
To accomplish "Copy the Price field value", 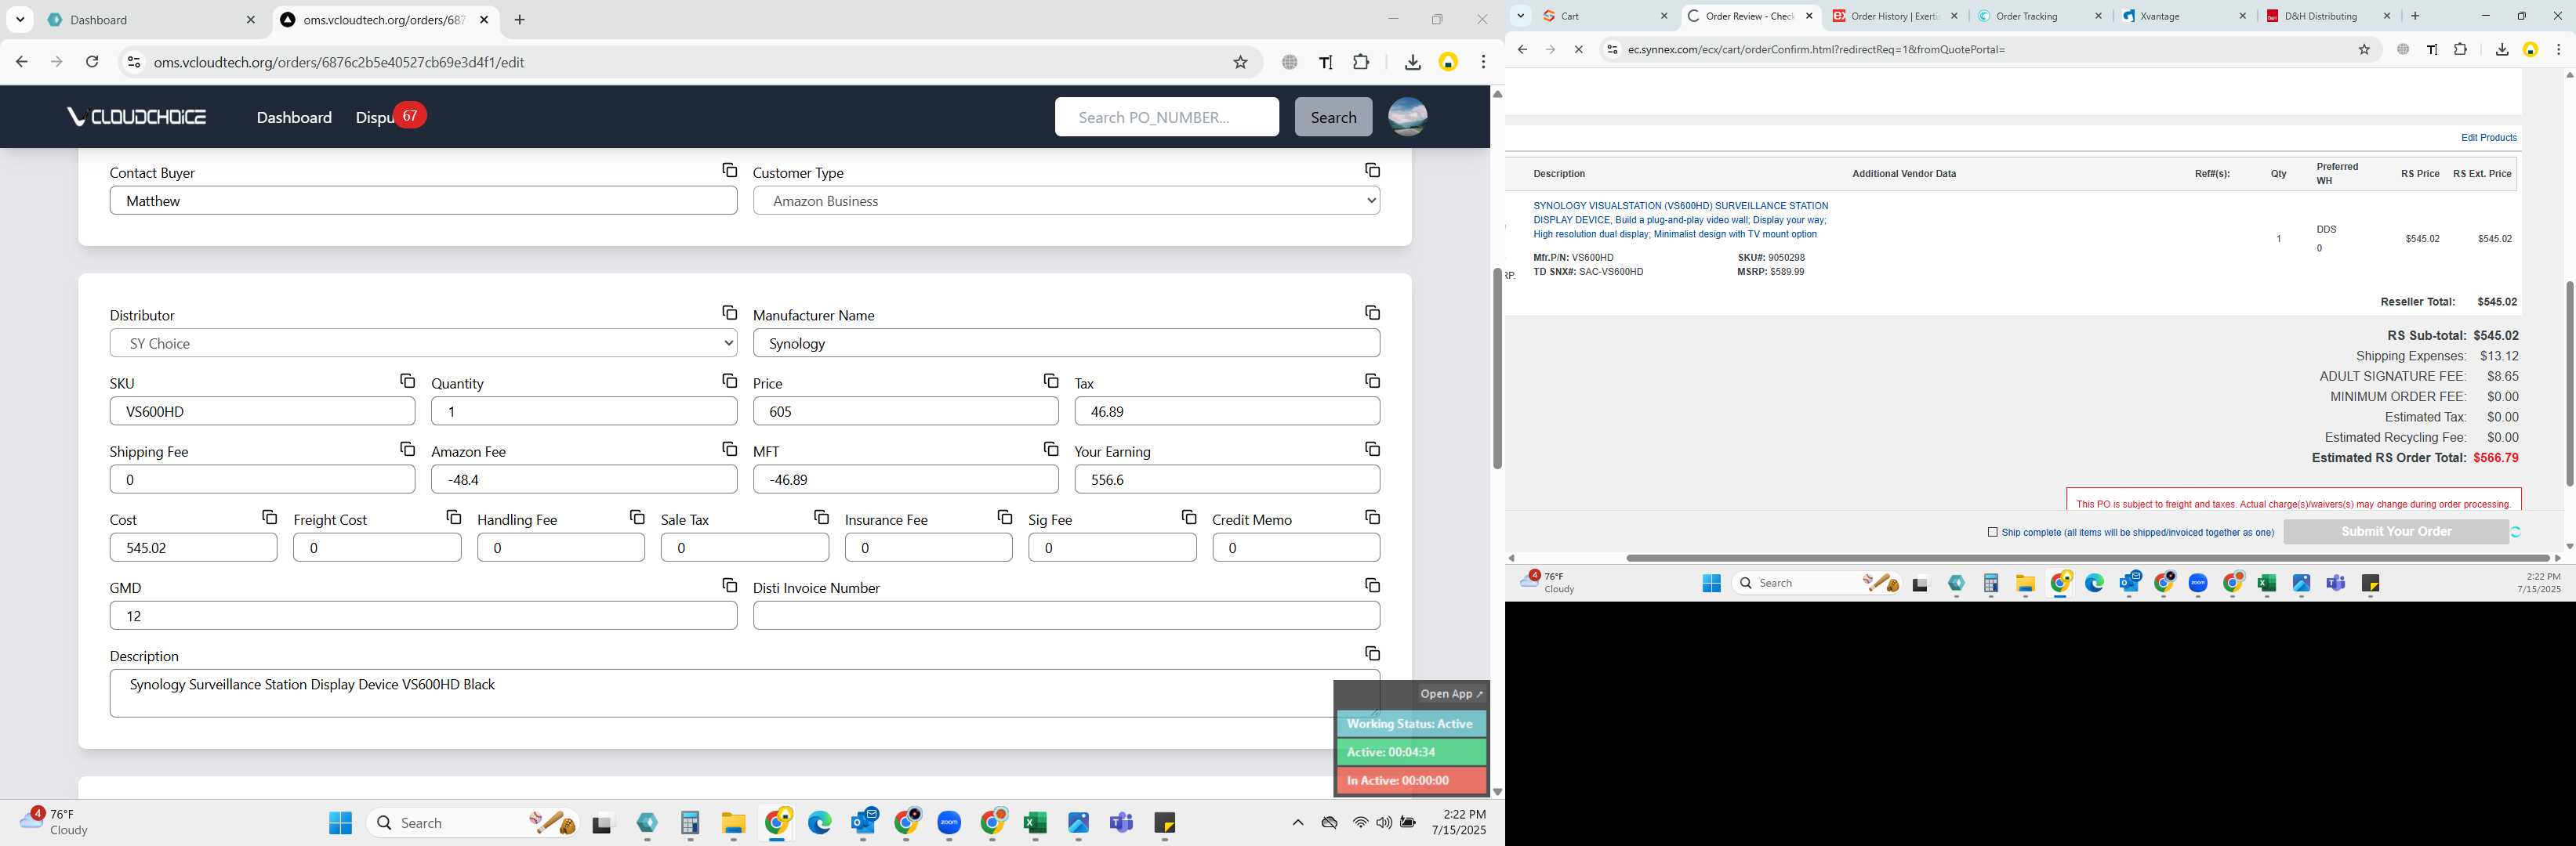I will pos(1050,381).
